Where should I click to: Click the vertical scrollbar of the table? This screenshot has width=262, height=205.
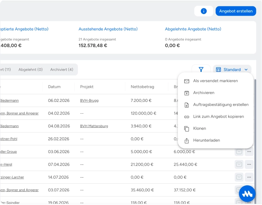point(255,141)
